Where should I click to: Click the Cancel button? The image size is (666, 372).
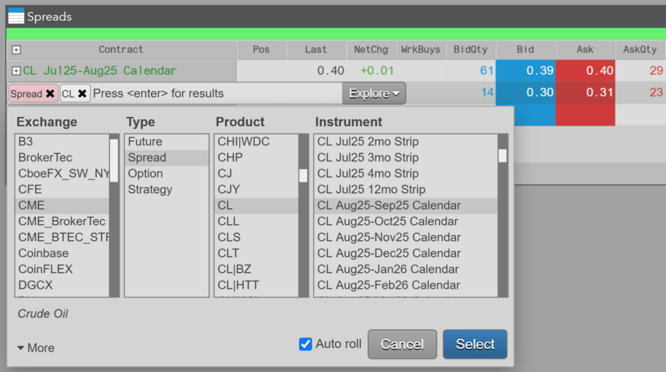pyautogui.click(x=402, y=344)
